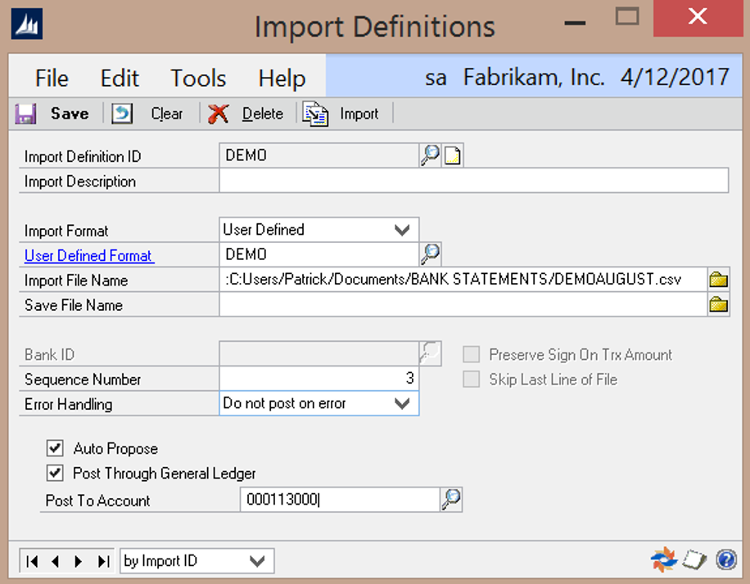Click the Clear undo icon in toolbar

pyautogui.click(x=122, y=114)
